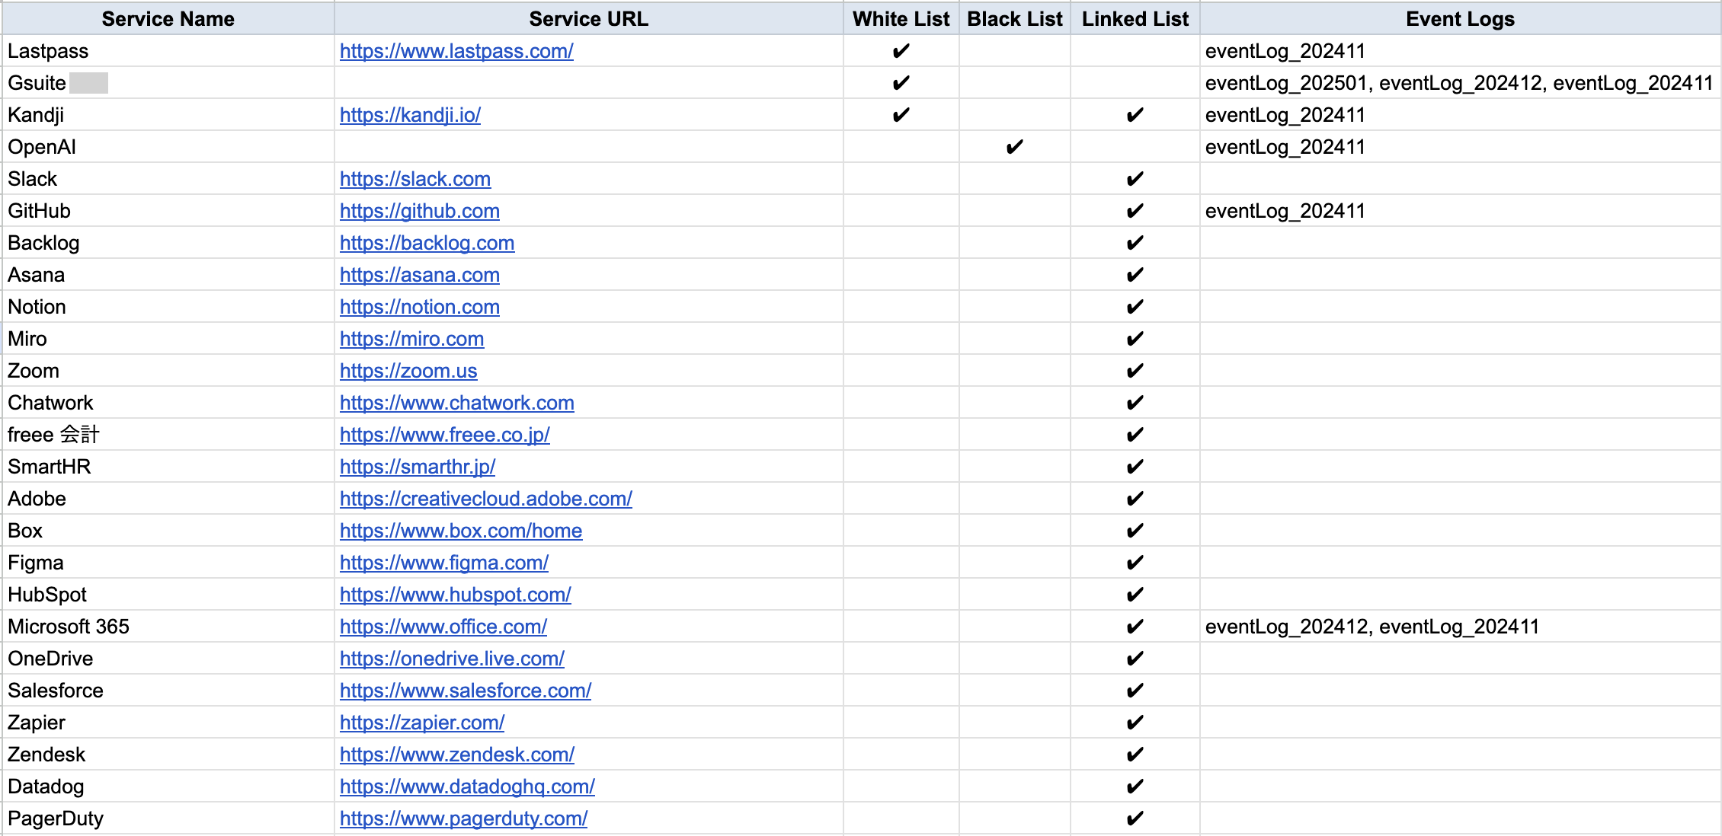1722x836 pixels.
Task: Follow the pagerduty.com link
Action: pos(463,818)
